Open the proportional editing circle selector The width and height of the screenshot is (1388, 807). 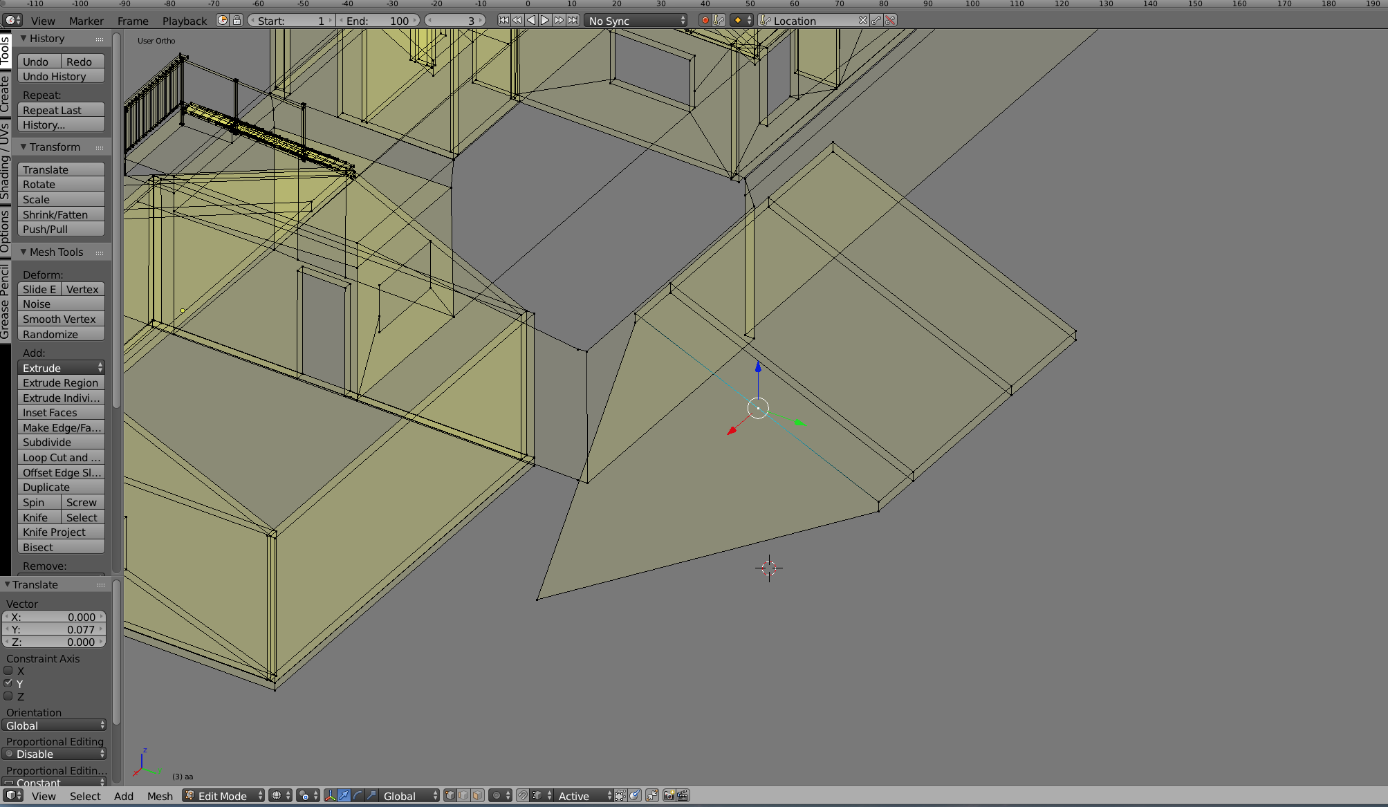500,796
